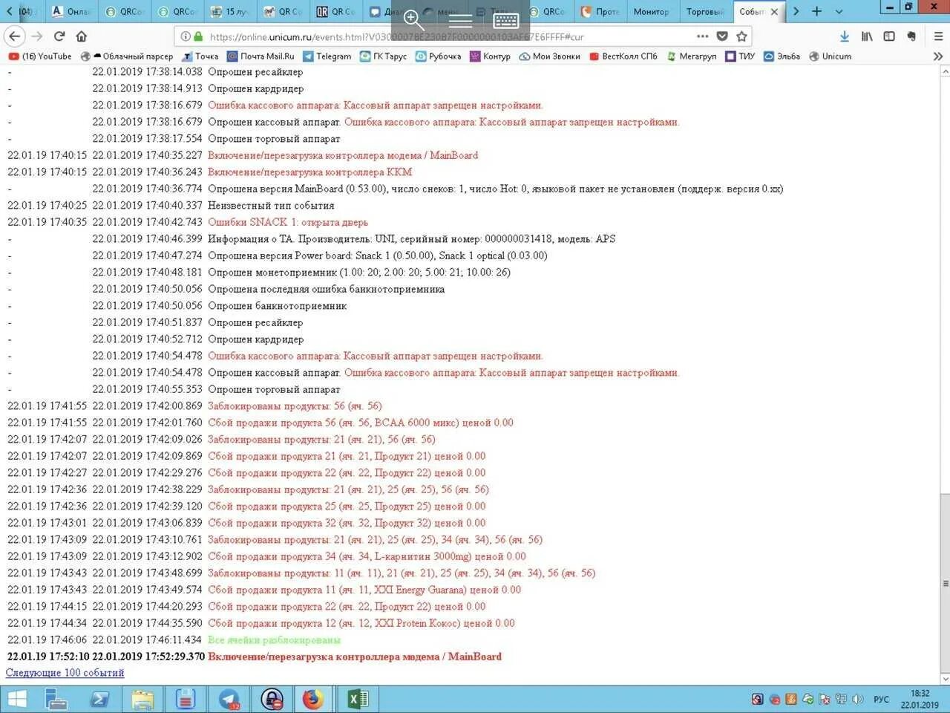This screenshot has height=713, width=950.
Task: Click the extension icon next to sidebar button
Action: [x=911, y=36]
